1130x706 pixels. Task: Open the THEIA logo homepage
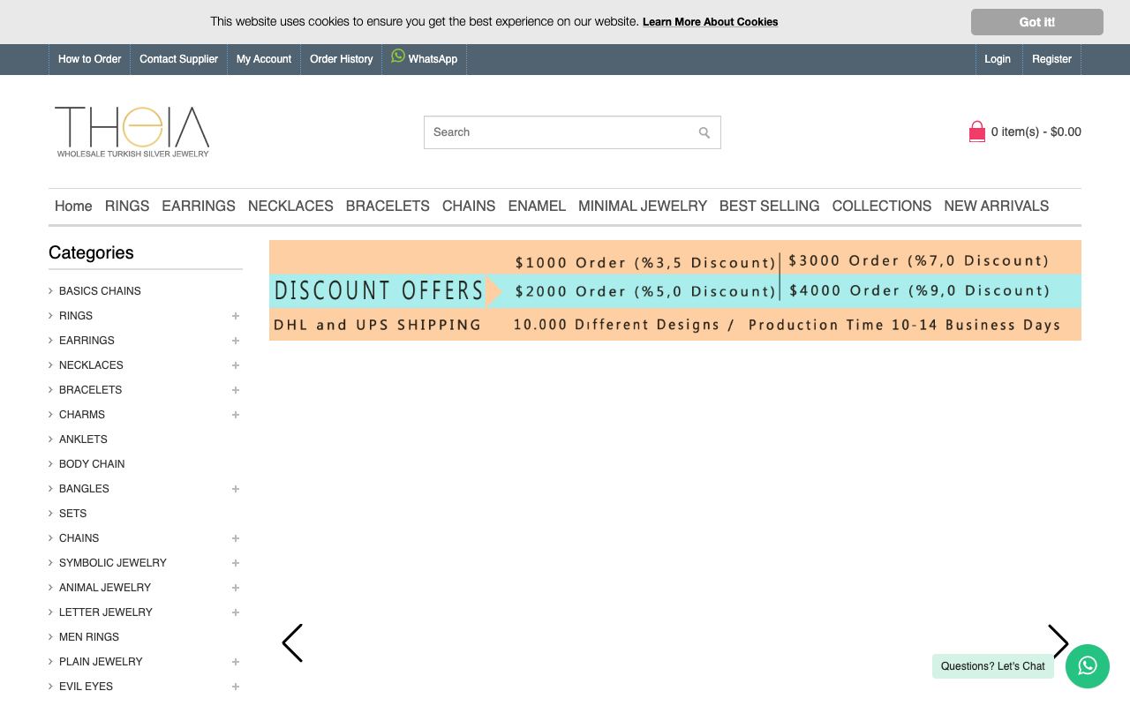pyautogui.click(x=132, y=132)
